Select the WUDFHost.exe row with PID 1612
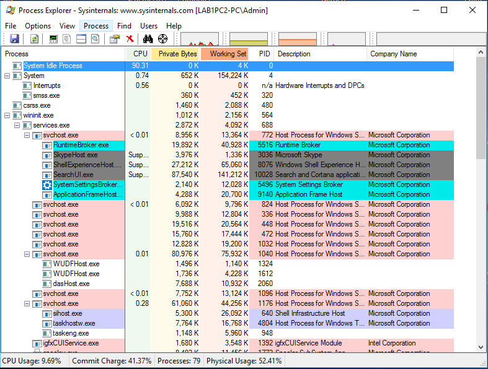Screen dimensions: 488x369 227,274
